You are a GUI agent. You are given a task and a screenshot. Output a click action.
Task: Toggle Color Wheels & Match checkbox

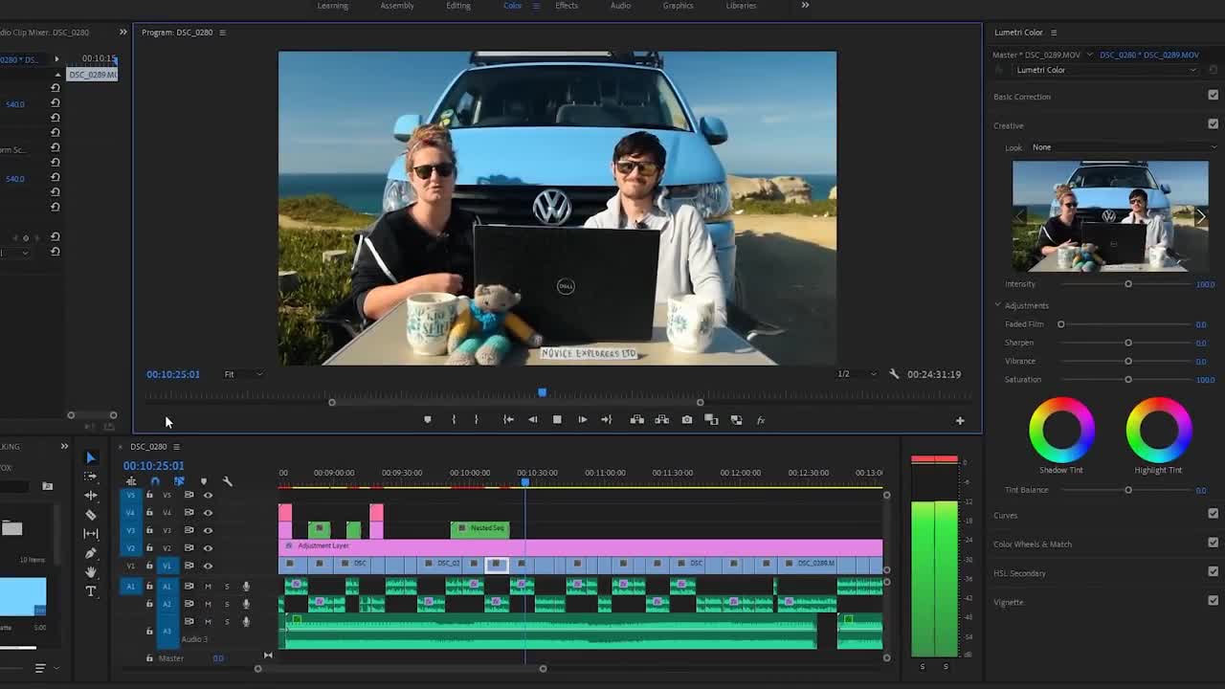(x=1214, y=543)
